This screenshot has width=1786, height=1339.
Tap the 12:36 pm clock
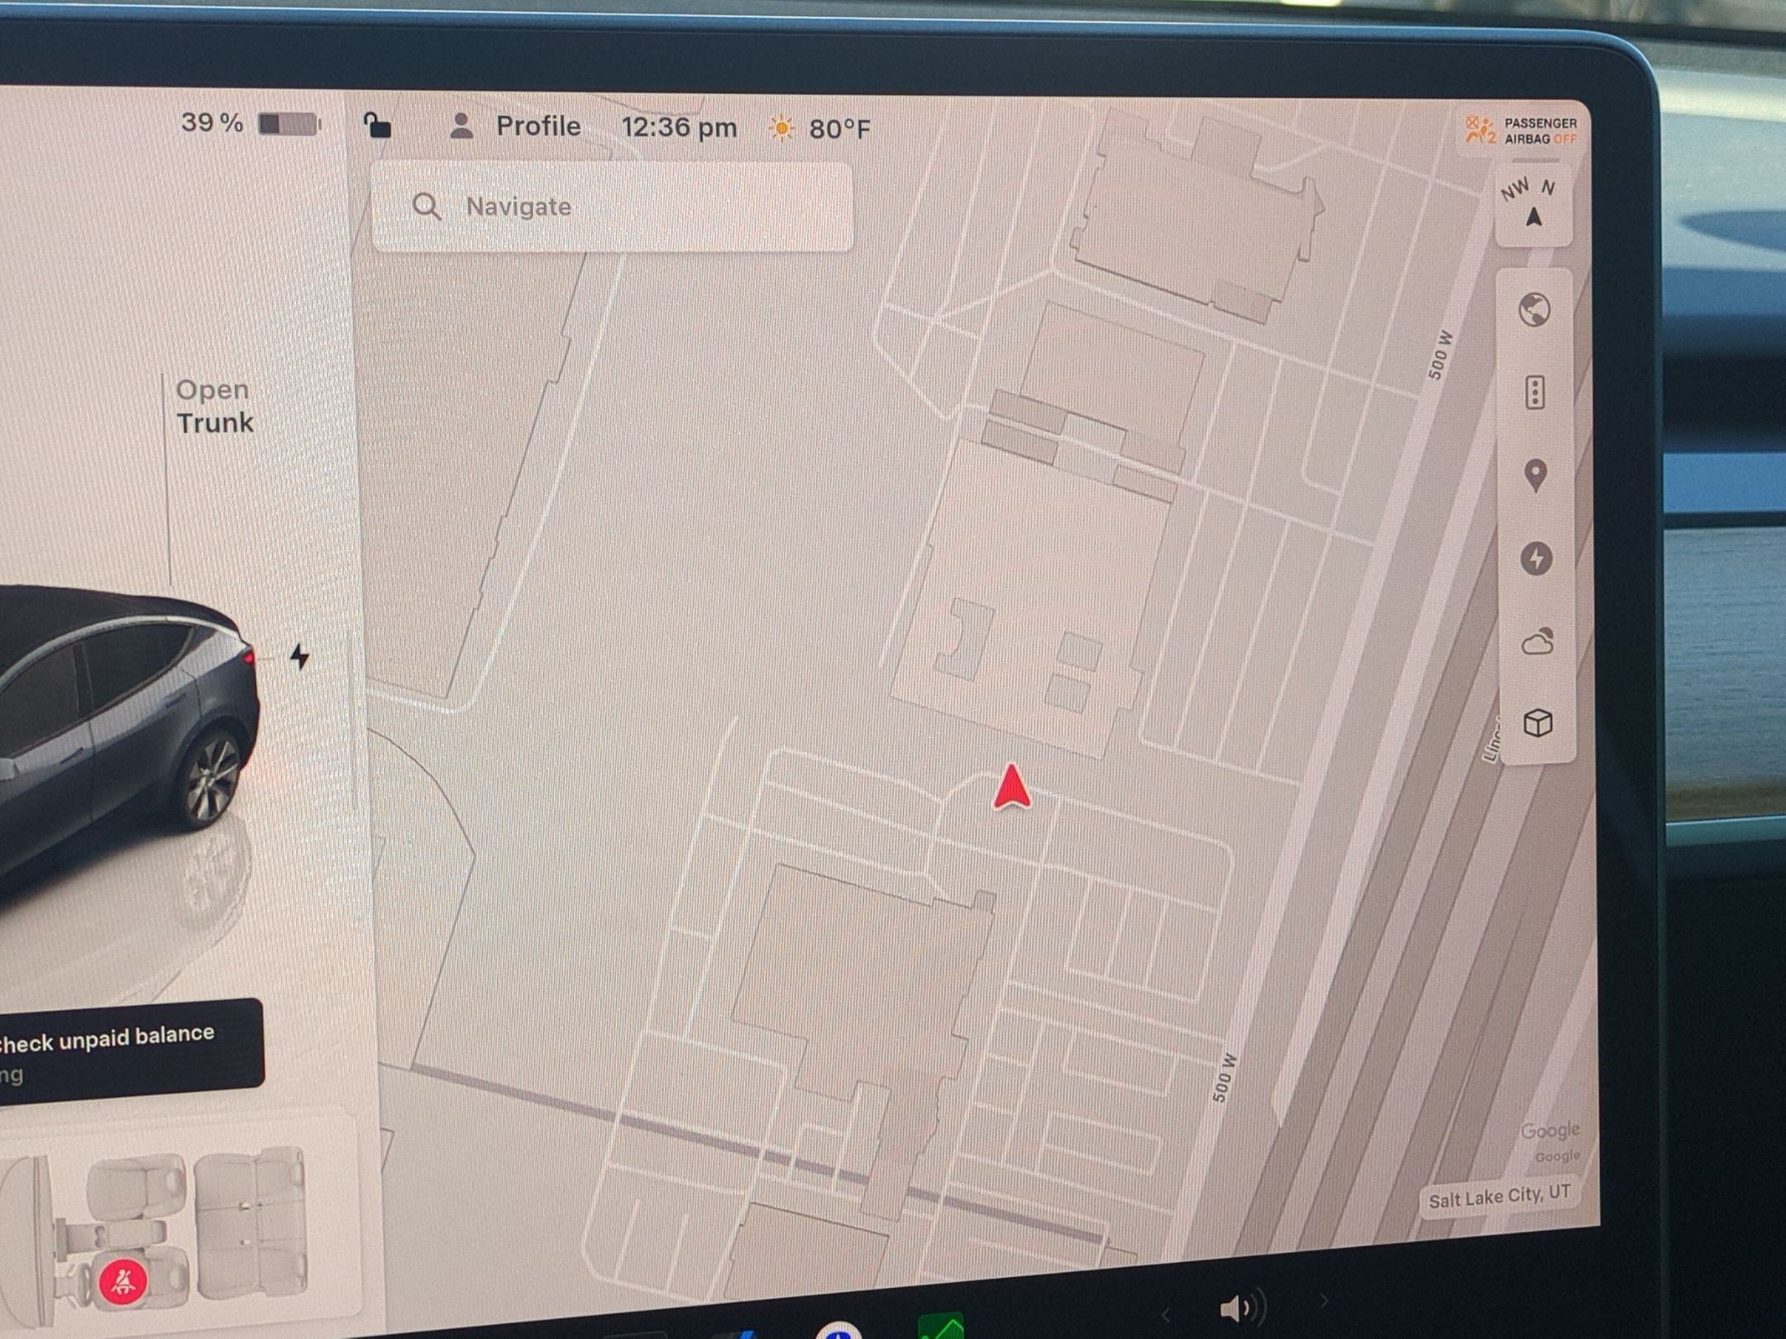click(679, 127)
